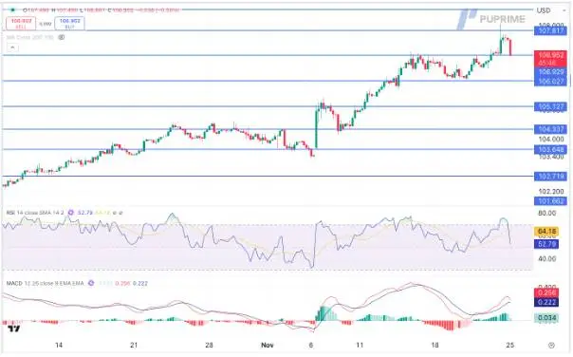Click the green market status dot
The image size is (573, 357).
coord(12,9)
